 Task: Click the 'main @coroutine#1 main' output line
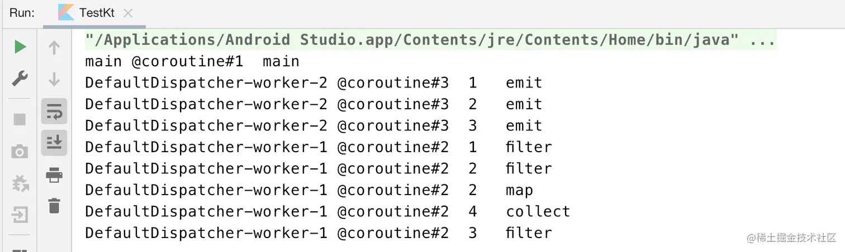pos(192,61)
